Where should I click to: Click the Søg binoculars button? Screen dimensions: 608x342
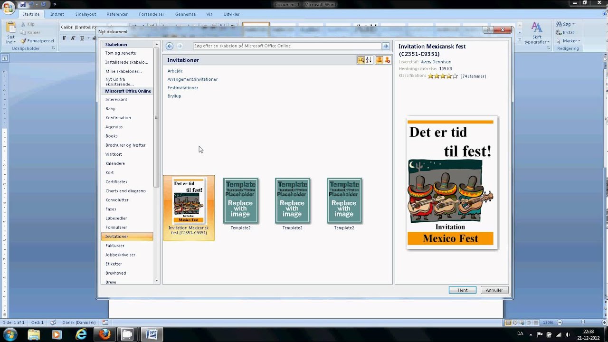click(x=565, y=24)
